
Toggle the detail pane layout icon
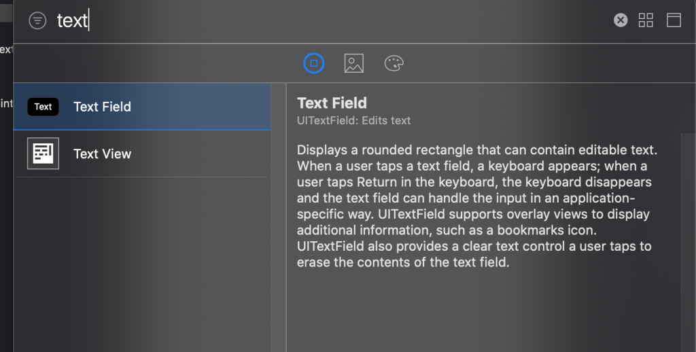click(x=674, y=20)
